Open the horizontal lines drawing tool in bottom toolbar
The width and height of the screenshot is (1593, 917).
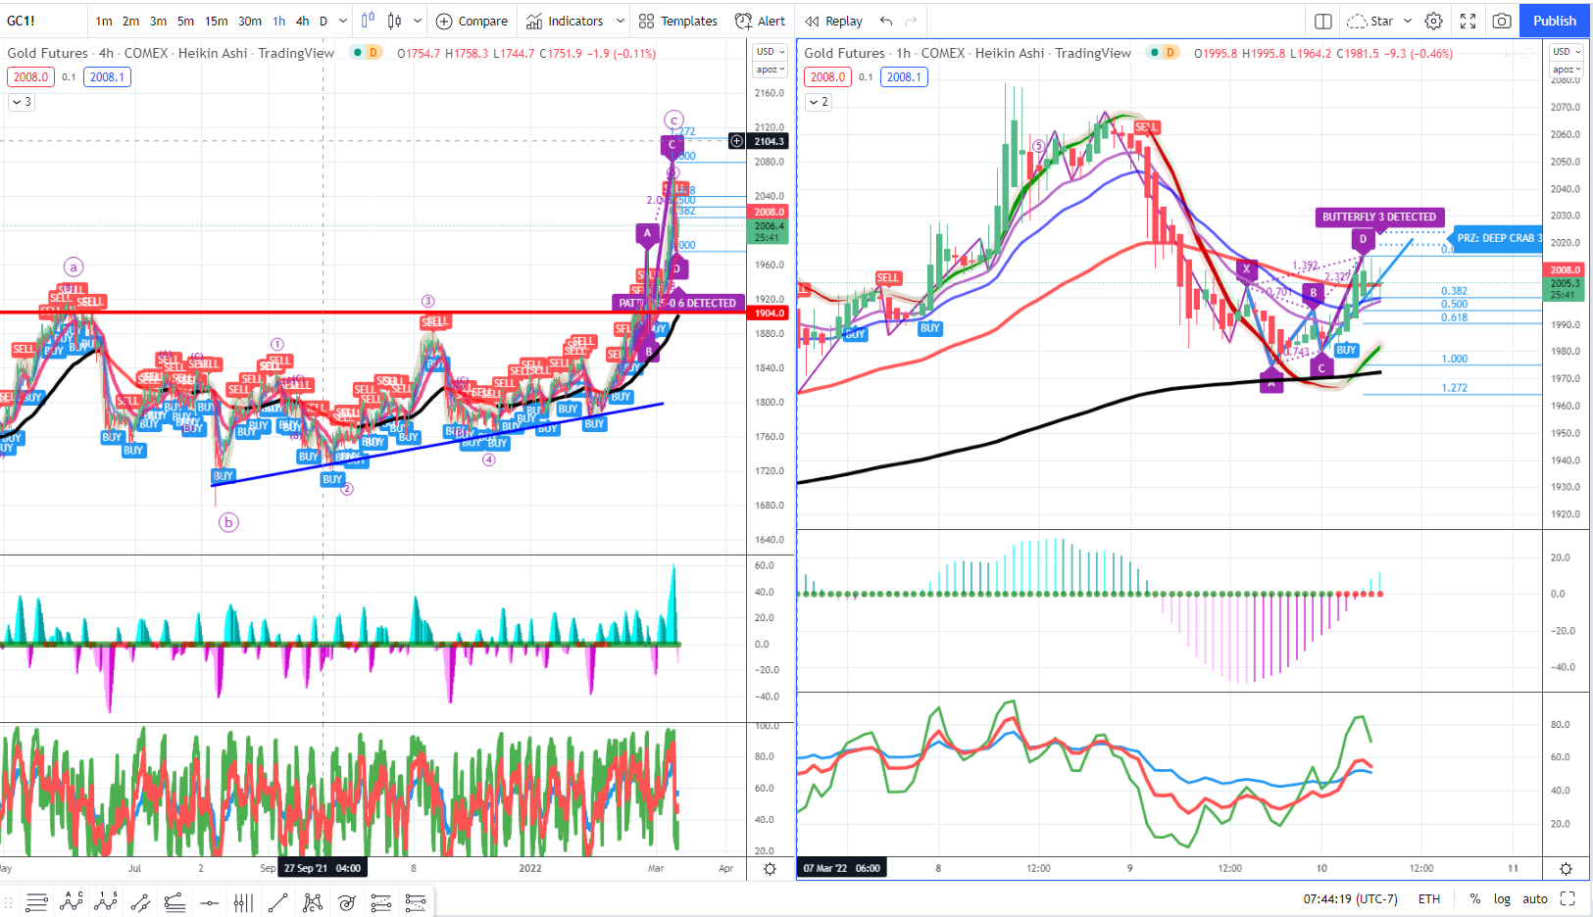[36, 902]
